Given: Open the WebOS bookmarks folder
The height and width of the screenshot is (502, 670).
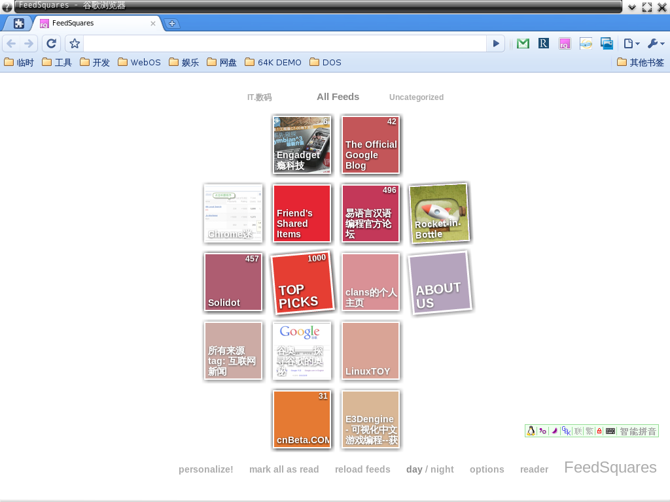Looking at the screenshot, I should point(139,63).
